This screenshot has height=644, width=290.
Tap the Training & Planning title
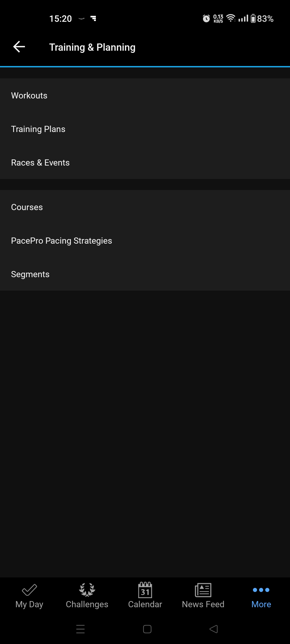[92, 47]
